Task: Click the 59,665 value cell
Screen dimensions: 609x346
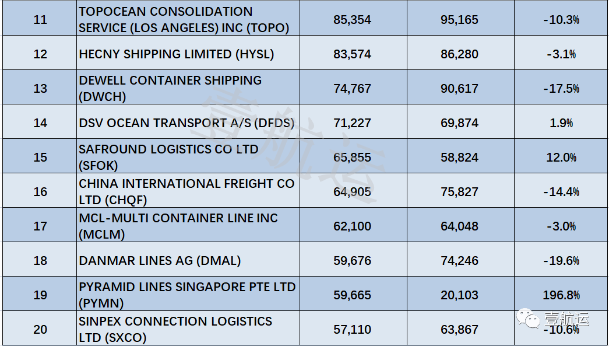Action: point(352,295)
